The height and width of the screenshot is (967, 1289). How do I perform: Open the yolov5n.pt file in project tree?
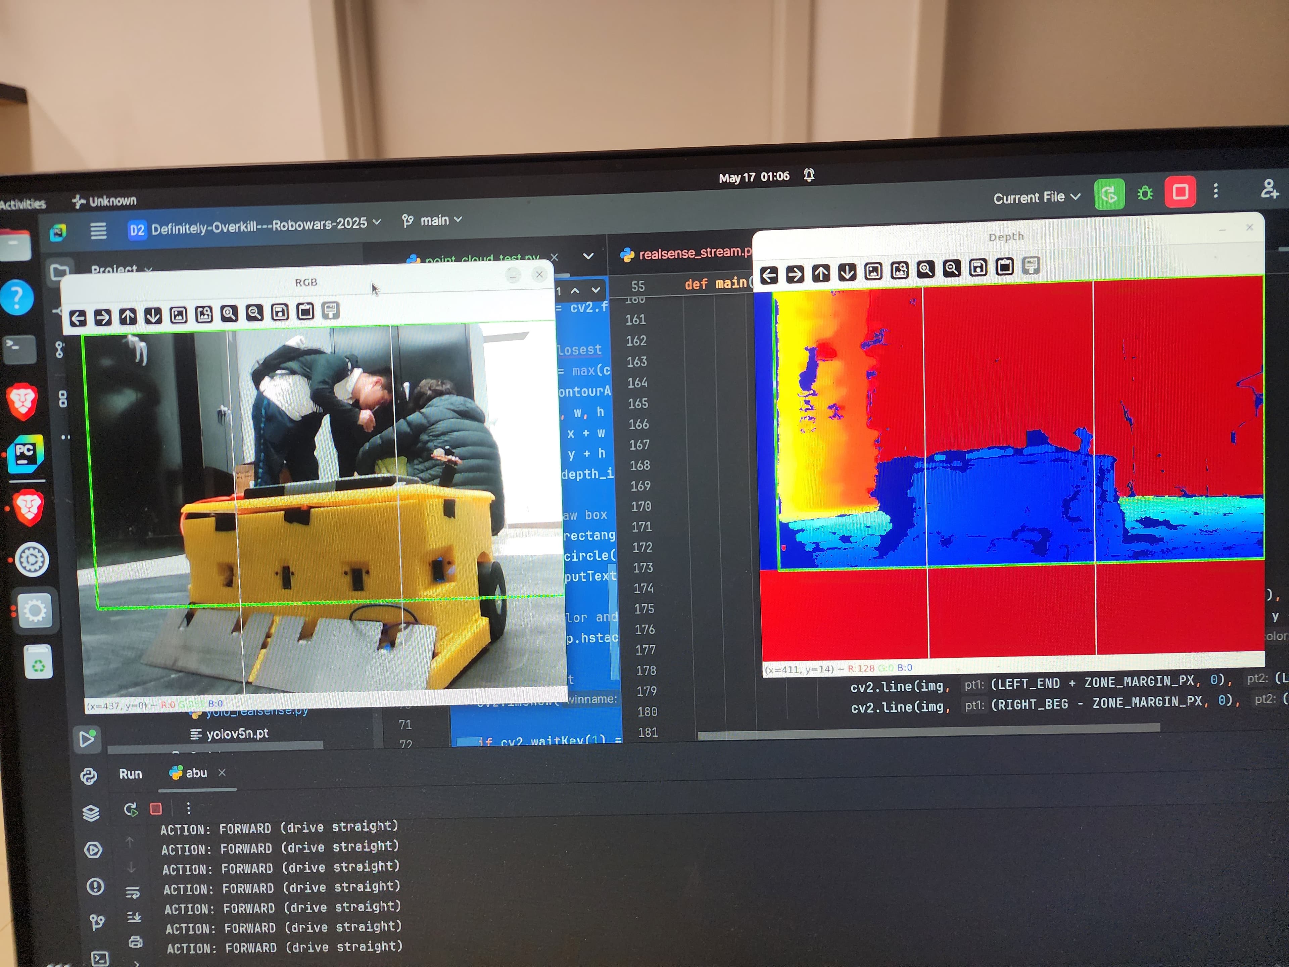237,733
